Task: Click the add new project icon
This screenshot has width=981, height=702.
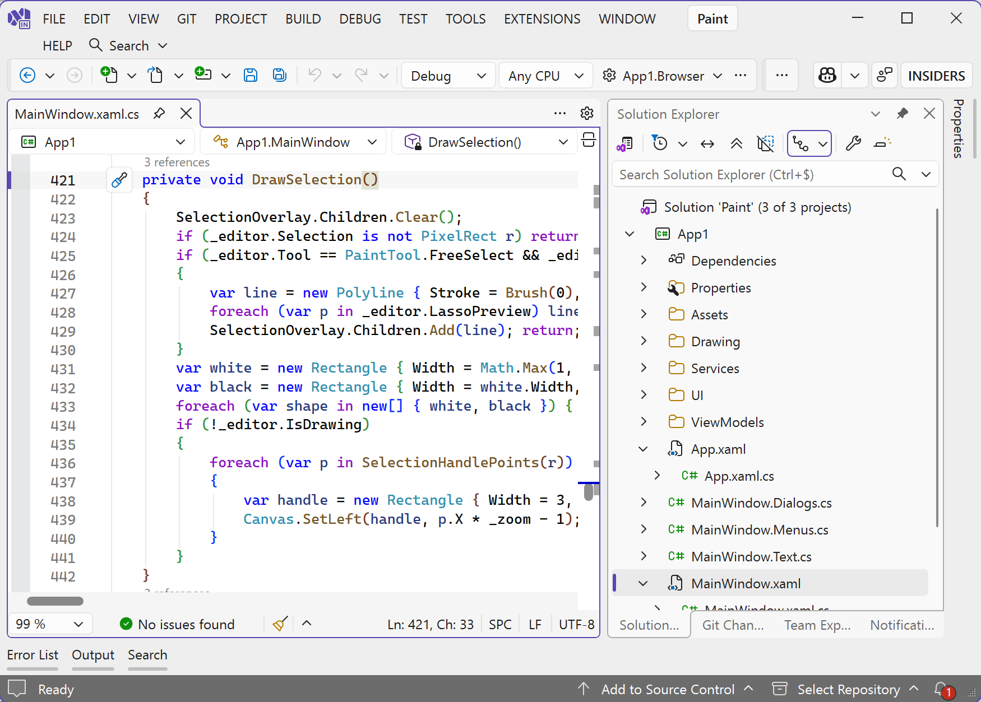Action: [203, 75]
